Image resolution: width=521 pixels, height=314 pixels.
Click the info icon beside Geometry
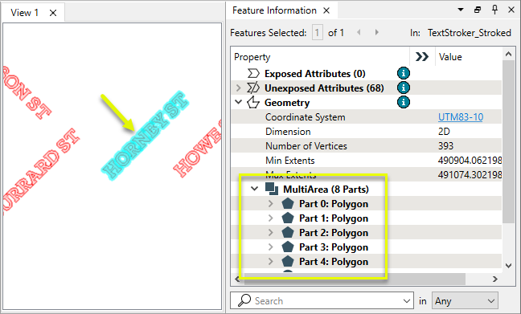(404, 102)
